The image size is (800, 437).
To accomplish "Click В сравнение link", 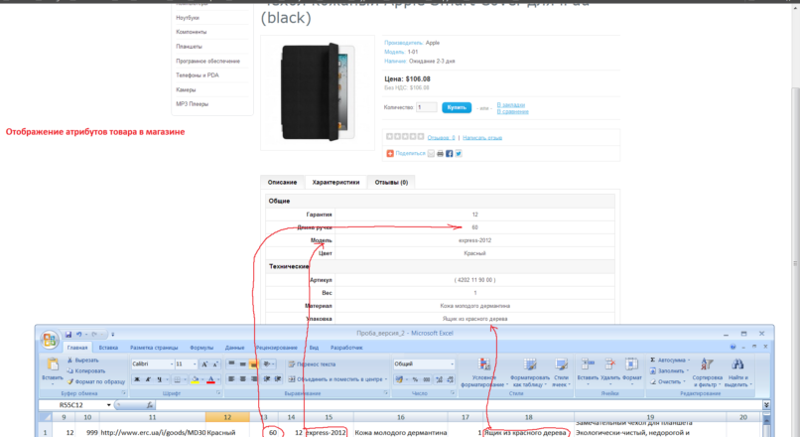I will click(x=513, y=111).
